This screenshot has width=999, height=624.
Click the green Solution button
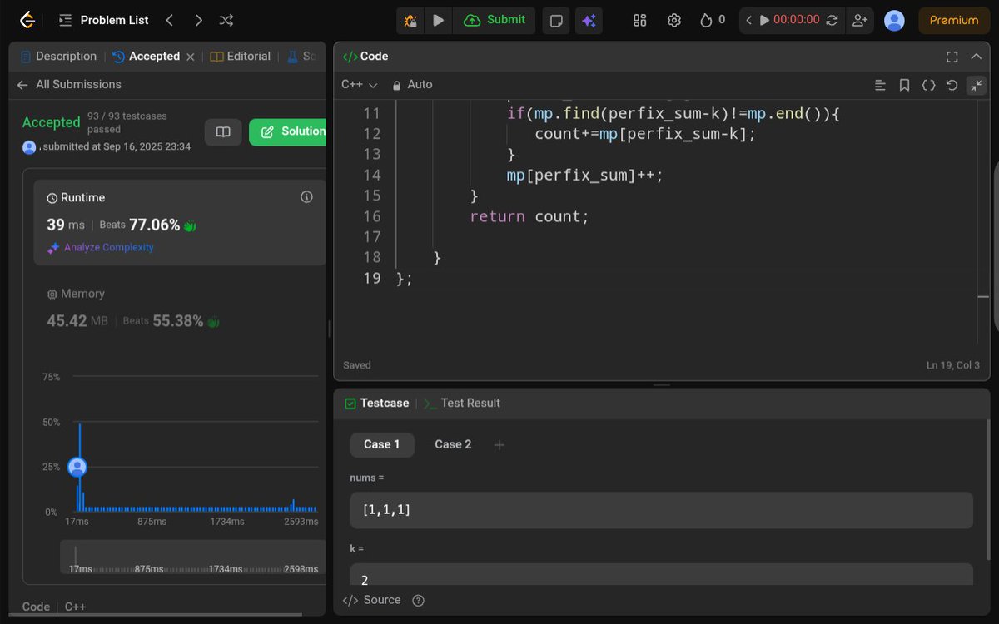(x=288, y=131)
